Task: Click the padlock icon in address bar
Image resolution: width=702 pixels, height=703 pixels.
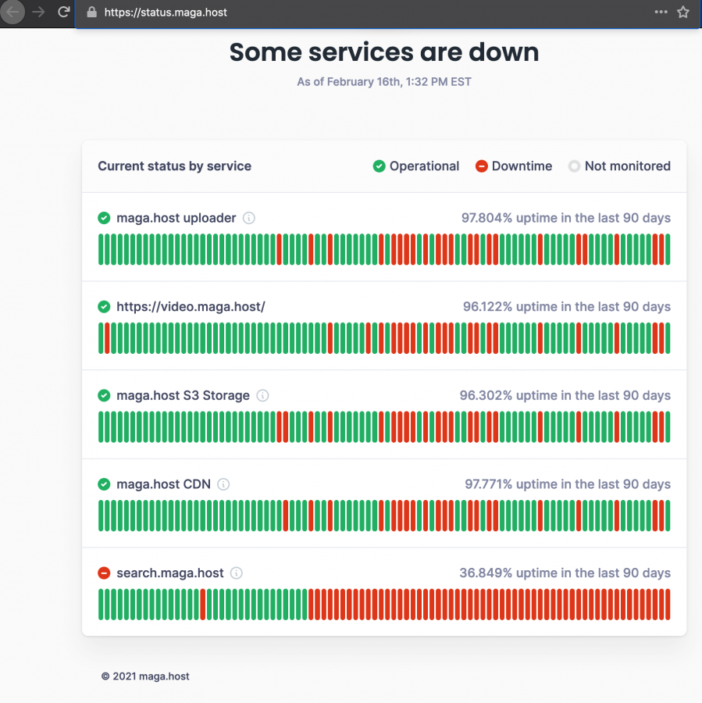Action: coord(92,12)
